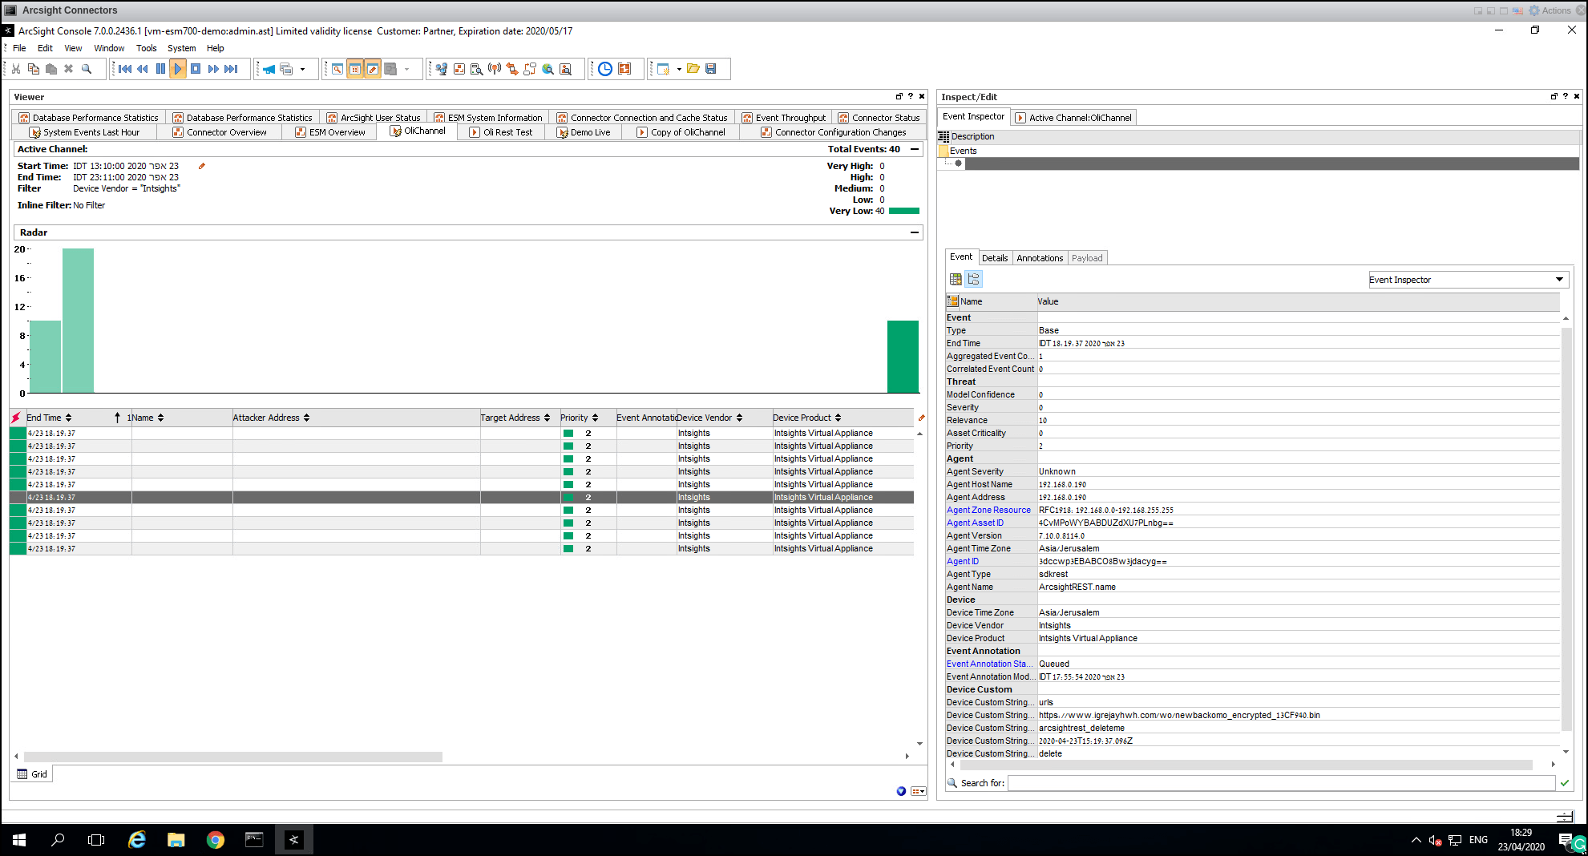This screenshot has width=1588, height=856.
Task: Click the globe search toolbar icon
Action: click(548, 69)
